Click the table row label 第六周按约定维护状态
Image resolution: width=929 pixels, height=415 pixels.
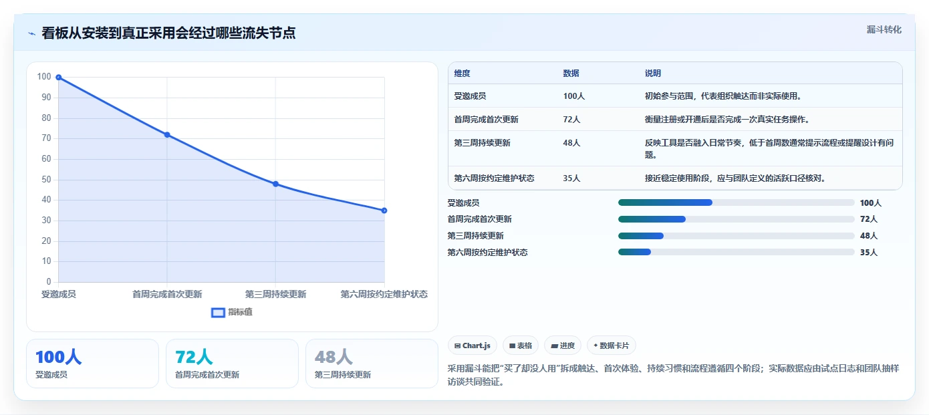(494, 178)
